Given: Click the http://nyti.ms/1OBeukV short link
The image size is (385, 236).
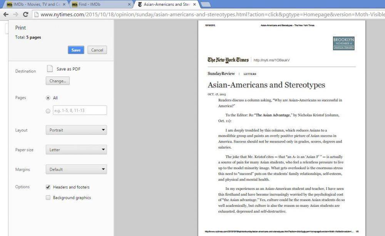Looking at the screenshot, I should coord(271,60).
